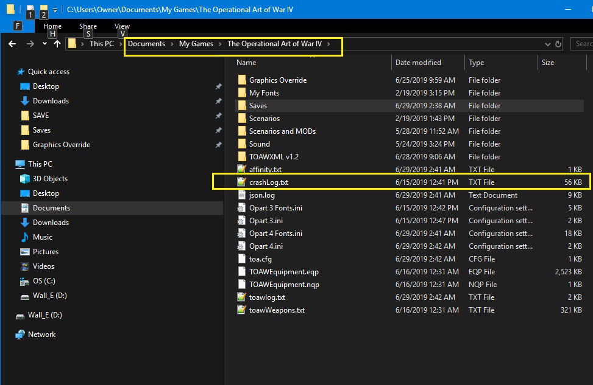Screen dimensions: 593x385
Task: Select the Scenarios folder icon
Action: coord(242,119)
